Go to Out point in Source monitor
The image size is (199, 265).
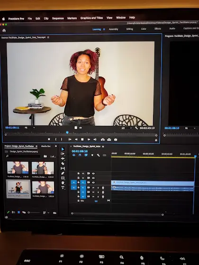point(95,140)
